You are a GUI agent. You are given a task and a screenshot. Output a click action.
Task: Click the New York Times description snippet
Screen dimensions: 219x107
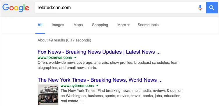point(121,96)
